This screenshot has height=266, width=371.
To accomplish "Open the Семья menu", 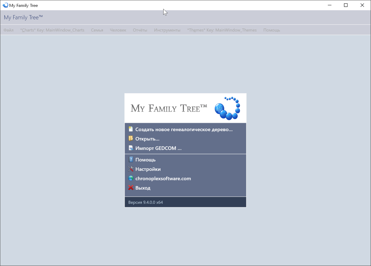I will [97, 30].
